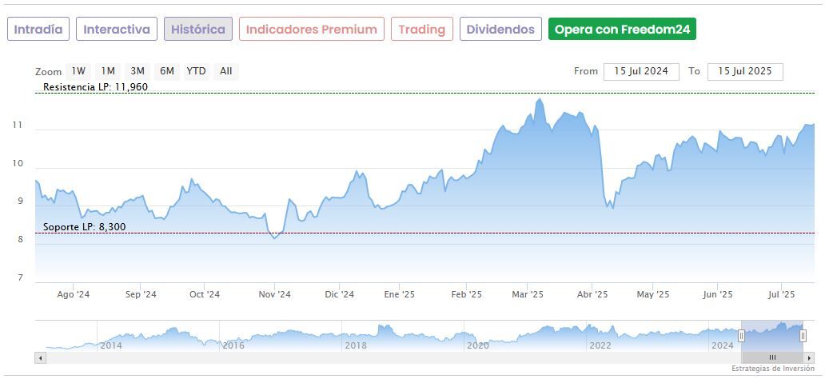Click the To date field
This screenshot has height=383, width=829.
pyautogui.click(x=745, y=71)
